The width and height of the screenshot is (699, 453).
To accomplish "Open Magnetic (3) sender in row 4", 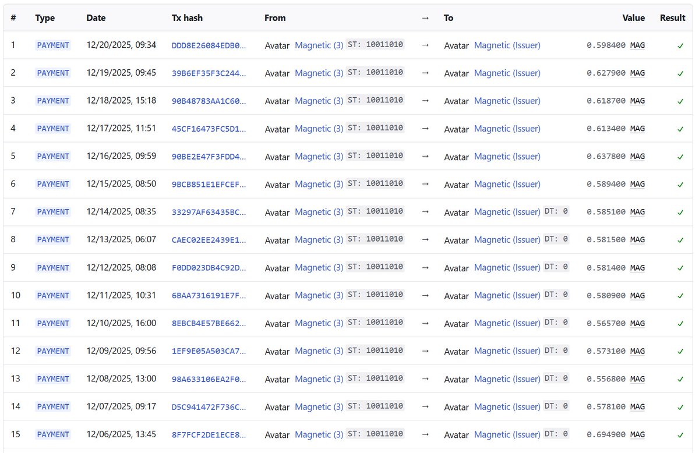I will (319, 129).
